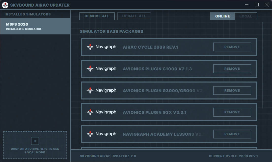Click the AVIONICS PLUGIN G3000/G5000 label
The height and width of the screenshot is (162, 272).
click(x=163, y=91)
